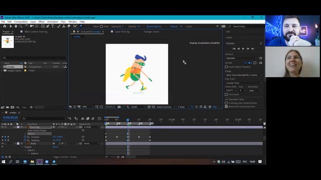Click Record Options in the toolbar
321x180 pixels.
tap(154, 26)
